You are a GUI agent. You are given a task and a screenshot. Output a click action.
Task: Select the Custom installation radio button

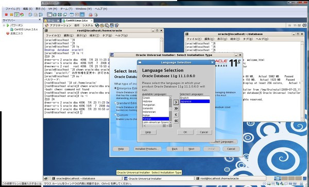tap(115, 115)
